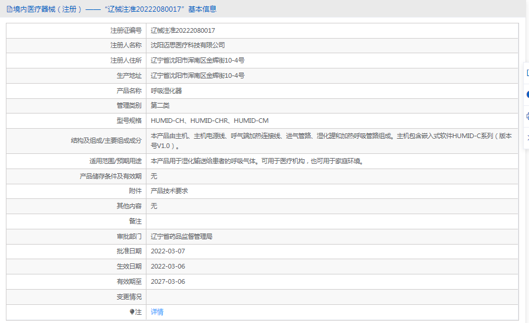529x323 pixels.
Task: Click the label 适用范围/预期用途
Action: point(115,161)
